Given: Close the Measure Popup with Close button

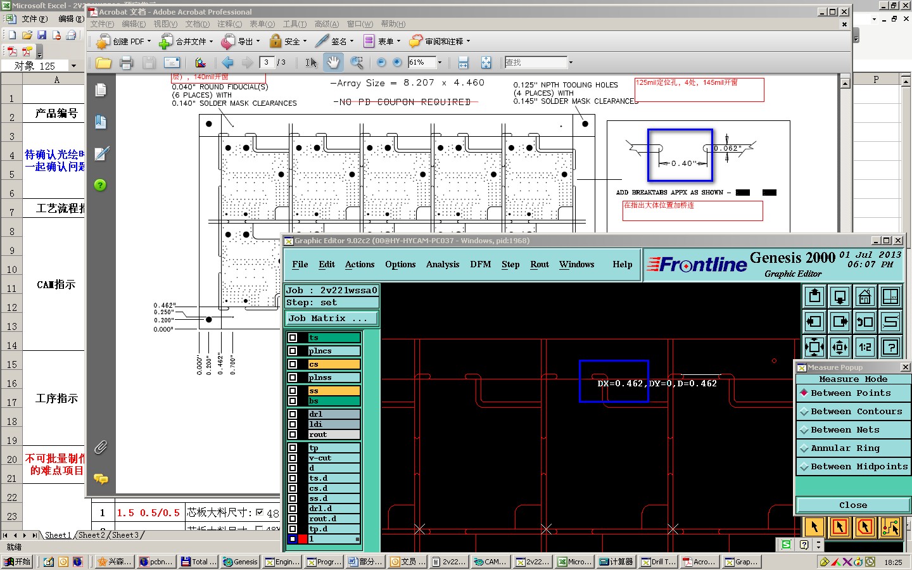Looking at the screenshot, I should tap(852, 505).
